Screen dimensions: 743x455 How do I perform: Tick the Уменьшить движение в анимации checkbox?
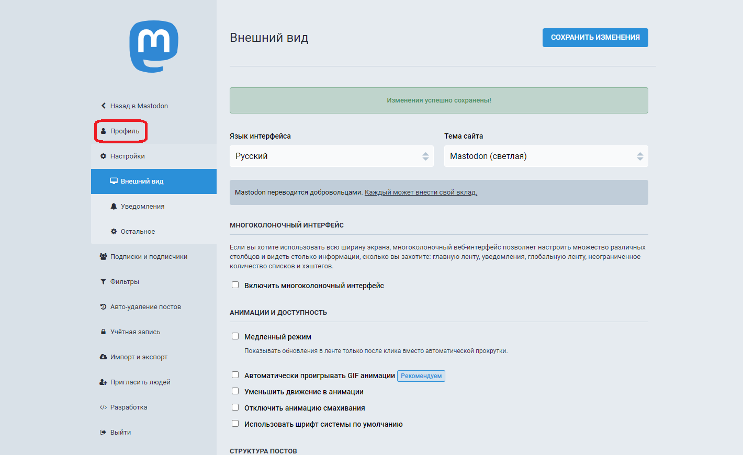(x=235, y=391)
